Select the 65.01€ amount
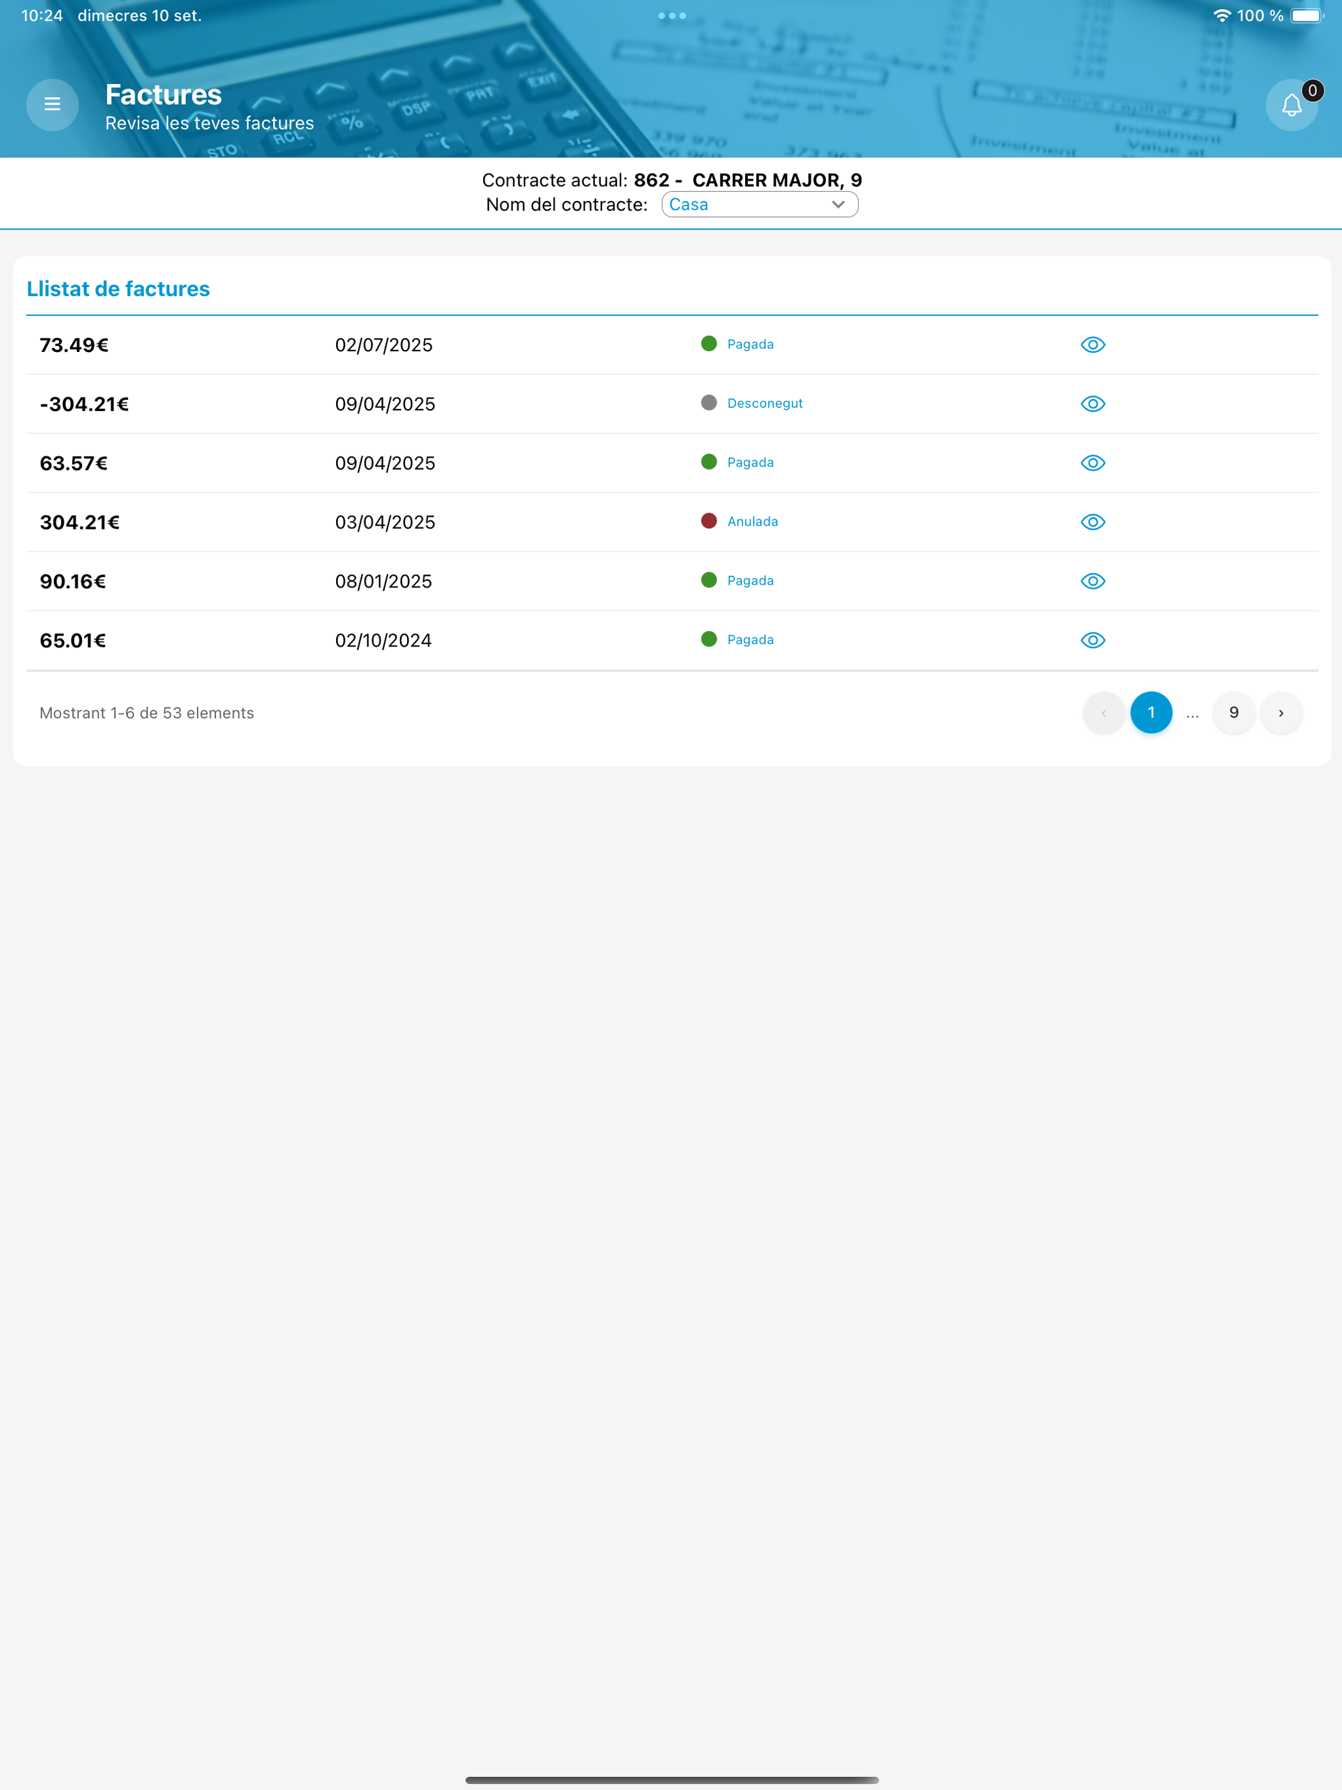1342x1790 pixels. [73, 641]
